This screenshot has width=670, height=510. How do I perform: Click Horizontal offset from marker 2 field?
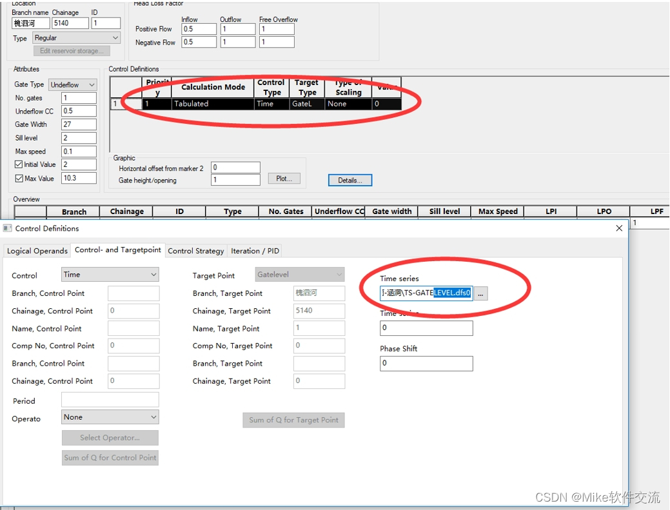[235, 168]
